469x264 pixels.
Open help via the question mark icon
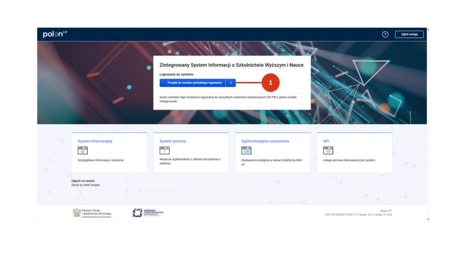pyautogui.click(x=385, y=34)
